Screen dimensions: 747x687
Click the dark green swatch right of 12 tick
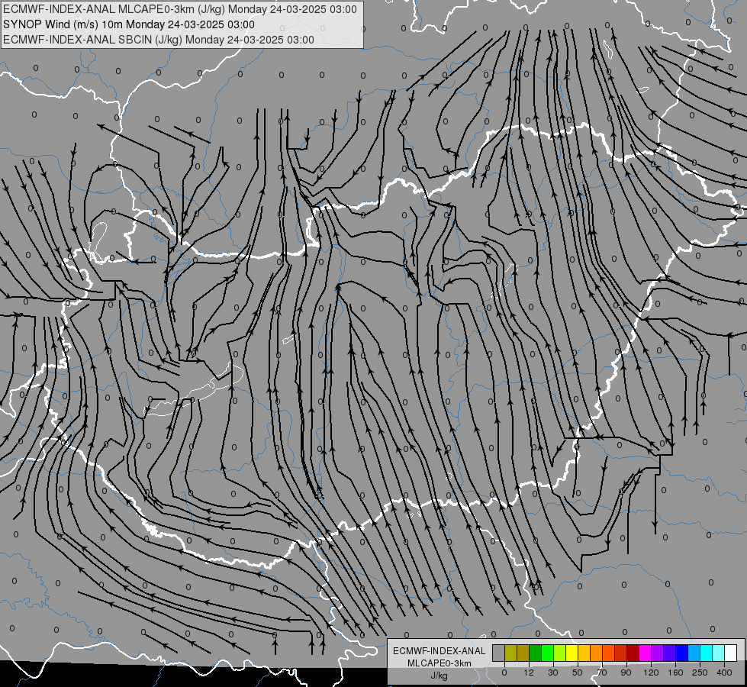(535, 653)
